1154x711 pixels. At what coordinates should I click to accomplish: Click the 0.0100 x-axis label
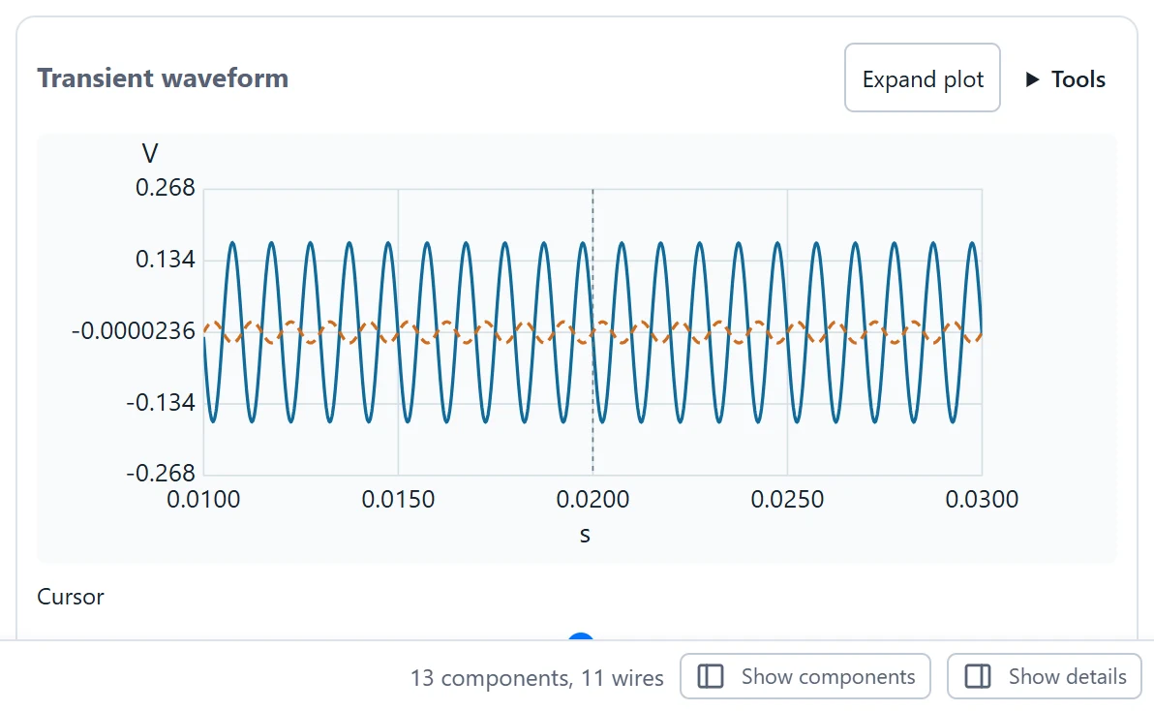[x=203, y=500]
